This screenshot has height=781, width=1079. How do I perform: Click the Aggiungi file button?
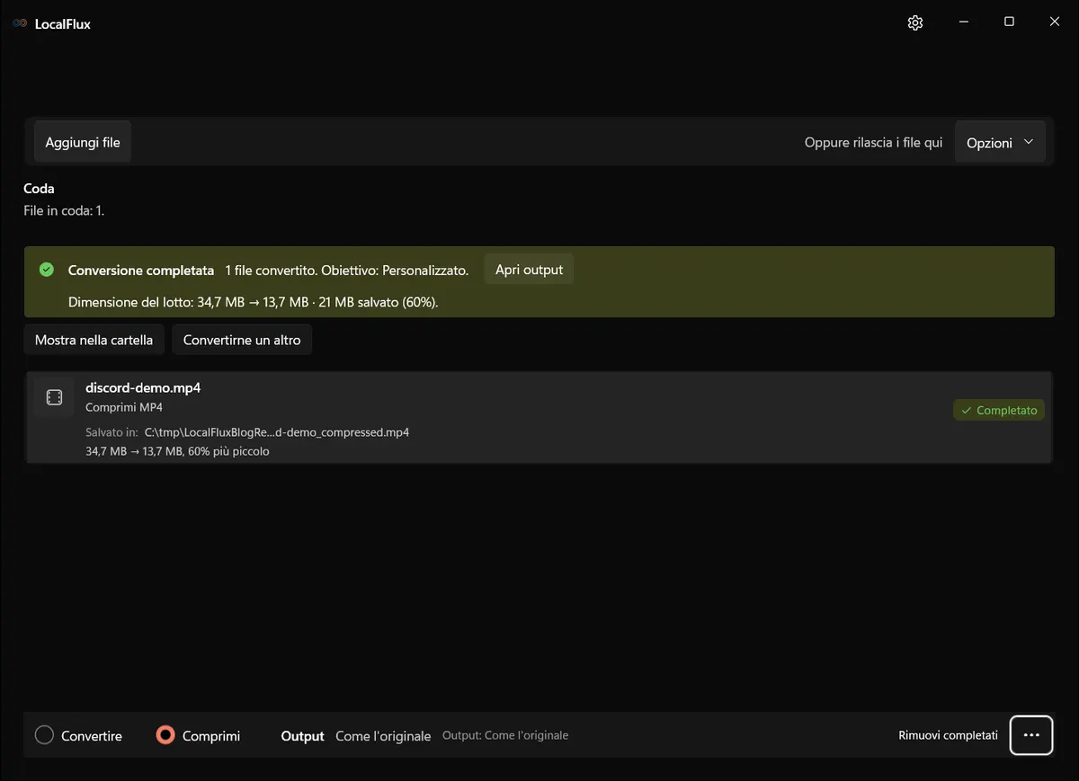click(83, 142)
